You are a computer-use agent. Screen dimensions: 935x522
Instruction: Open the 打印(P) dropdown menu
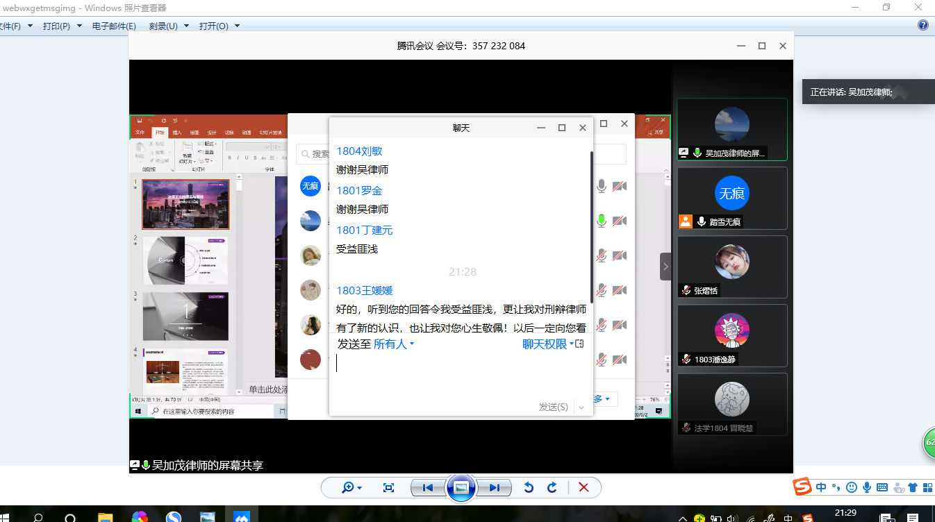pos(60,26)
